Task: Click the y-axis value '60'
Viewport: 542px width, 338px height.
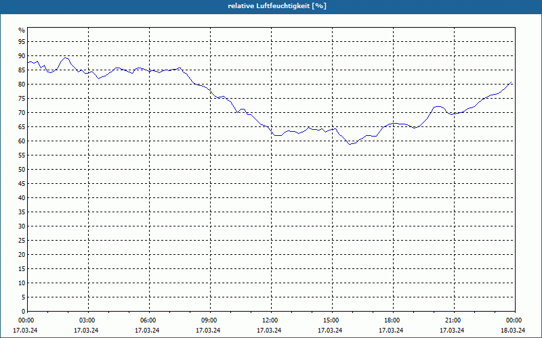Action: coord(22,141)
